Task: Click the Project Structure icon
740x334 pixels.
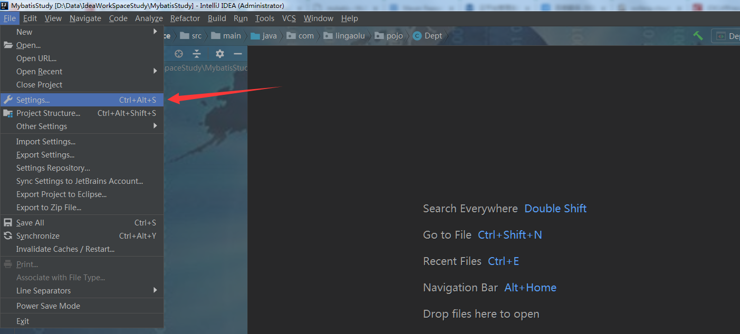Action: [x=8, y=113]
